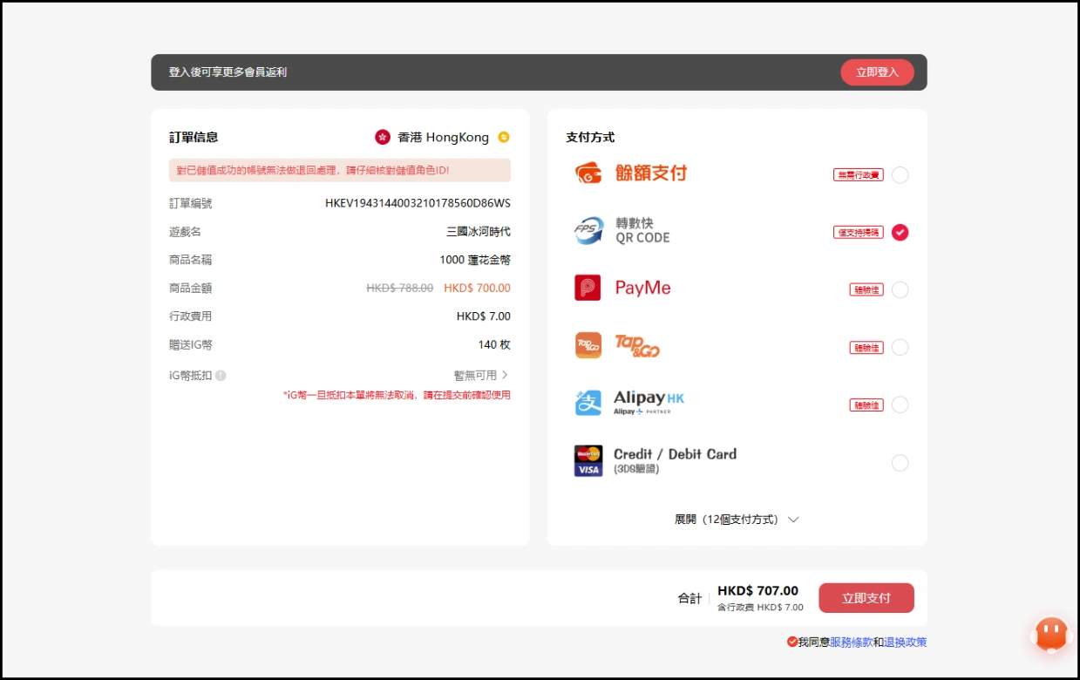Select Credit / Debit Card radio button
The width and height of the screenshot is (1080, 680).
[900, 463]
